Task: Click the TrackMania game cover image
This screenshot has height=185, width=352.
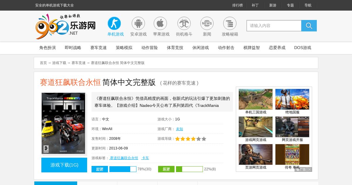Action: point(63,123)
